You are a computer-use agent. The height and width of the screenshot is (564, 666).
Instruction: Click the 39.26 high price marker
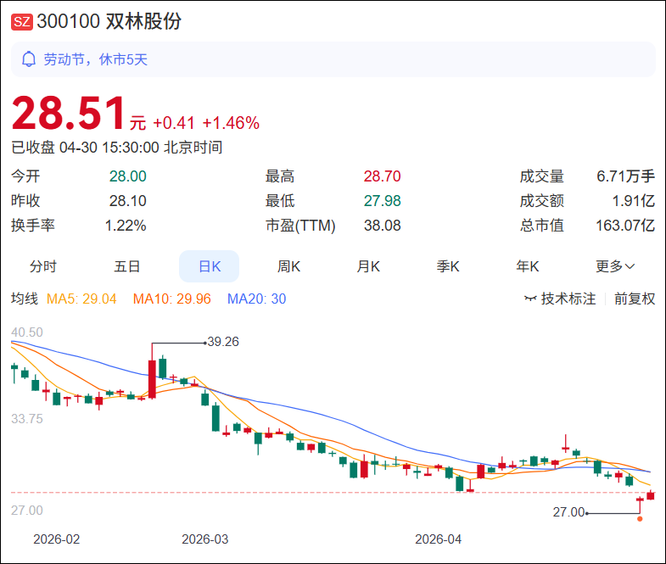223,342
